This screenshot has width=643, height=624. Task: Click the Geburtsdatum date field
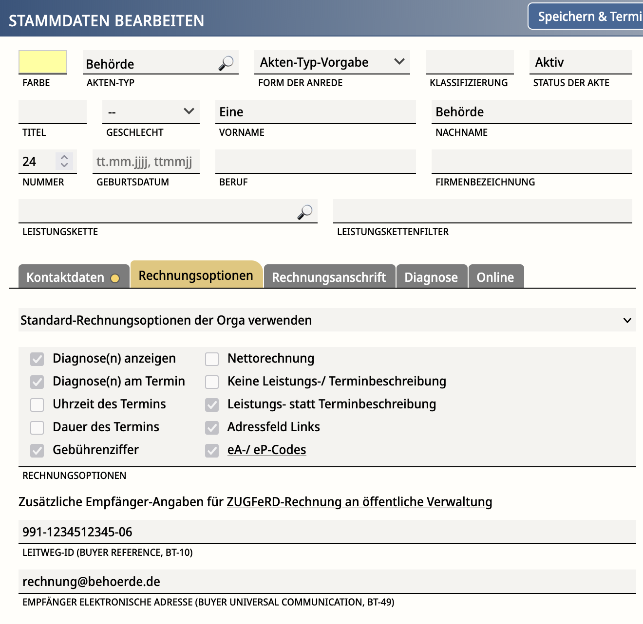pos(146,162)
